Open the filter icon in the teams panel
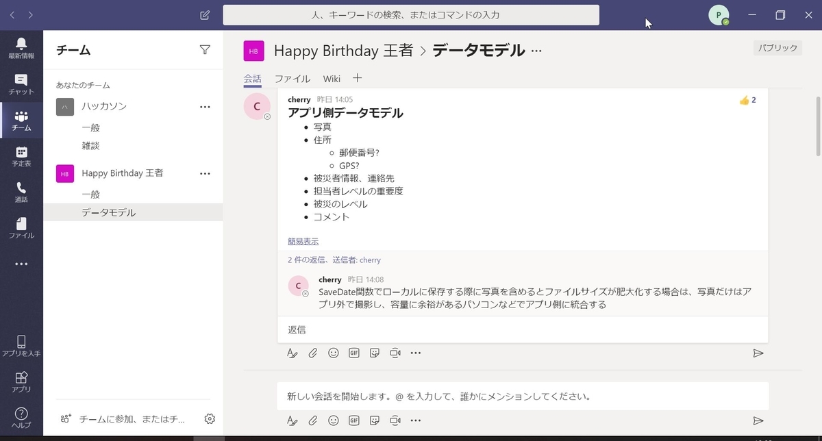822x441 pixels. [205, 49]
